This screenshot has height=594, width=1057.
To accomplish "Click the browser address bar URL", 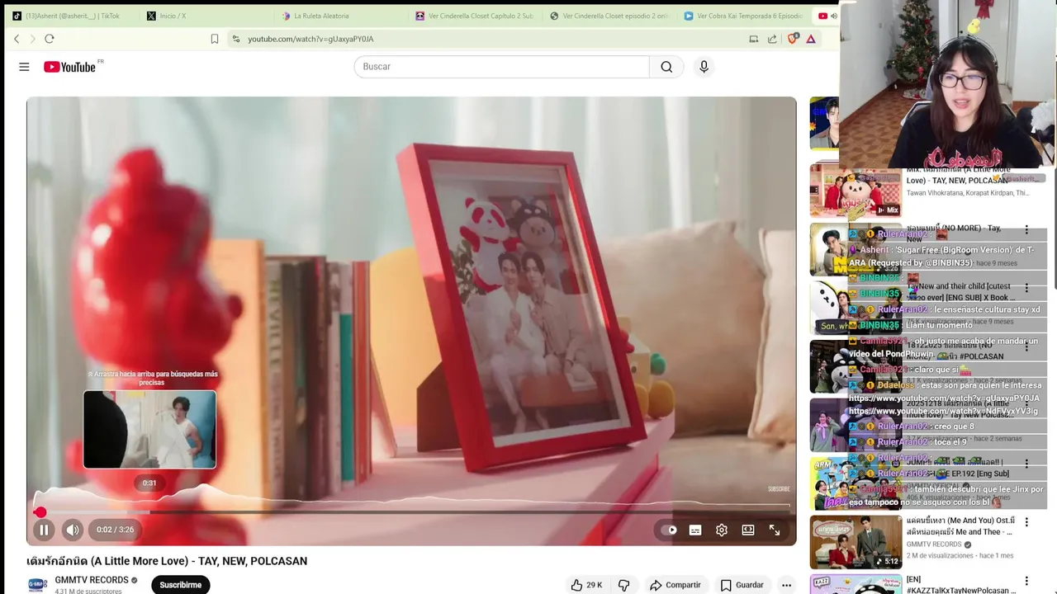I will pyautogui.click(x=310, y=39).
